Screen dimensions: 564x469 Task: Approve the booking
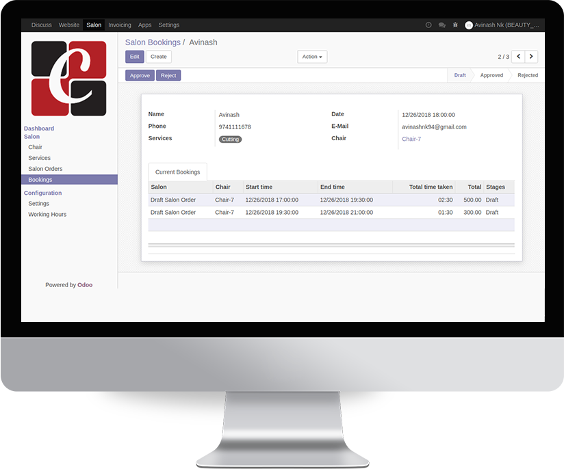[x=140, y=75]
